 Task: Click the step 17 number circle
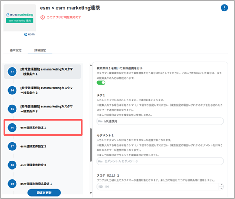coord(13,146)
